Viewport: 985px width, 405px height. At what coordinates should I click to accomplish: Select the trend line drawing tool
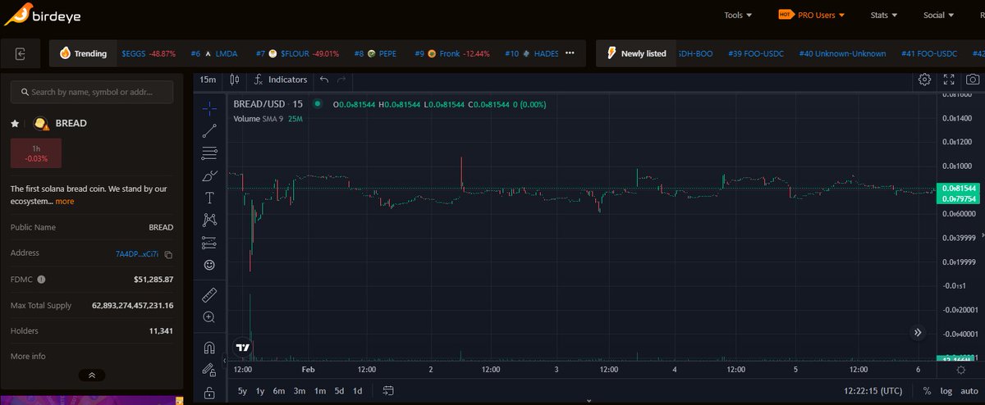click(209, 130)
